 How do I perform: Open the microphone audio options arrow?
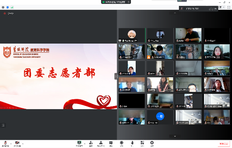point(11,144)
